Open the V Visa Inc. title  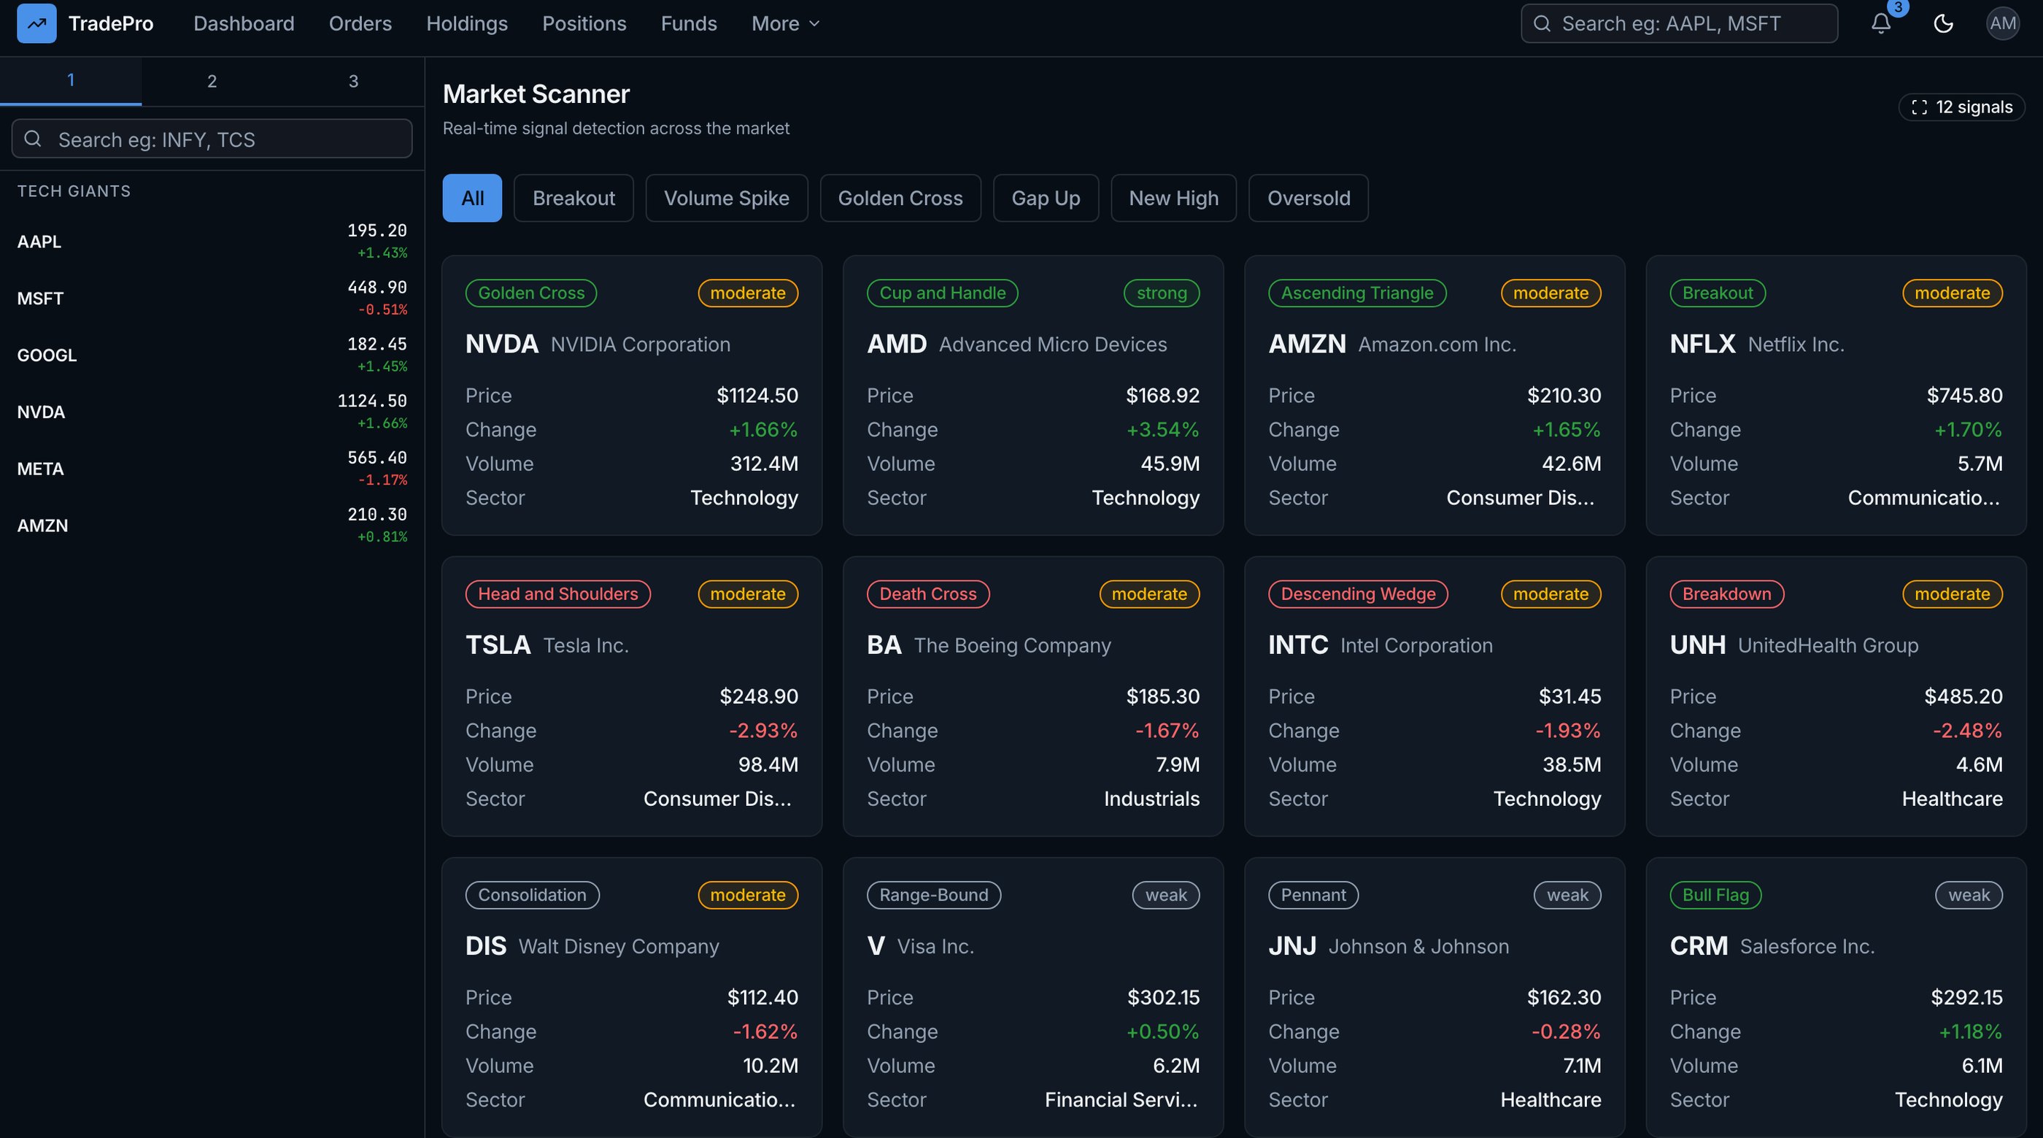pos(921,945)
